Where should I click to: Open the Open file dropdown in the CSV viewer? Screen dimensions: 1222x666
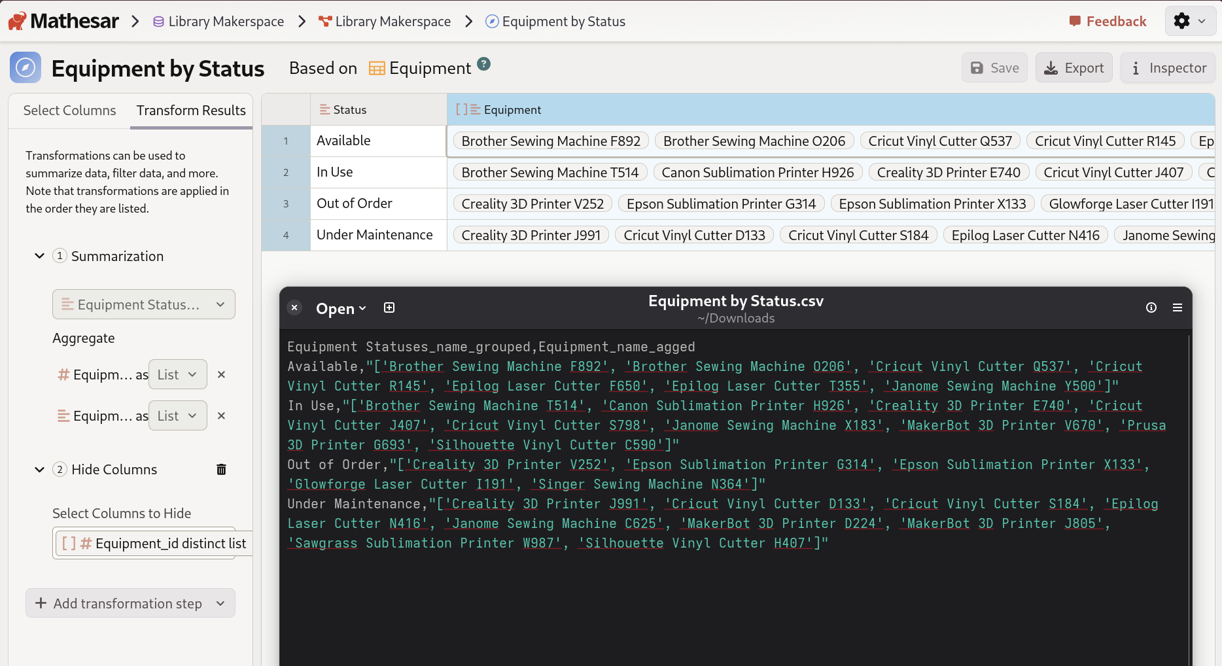pyautogui.click(x=341, y=308)
